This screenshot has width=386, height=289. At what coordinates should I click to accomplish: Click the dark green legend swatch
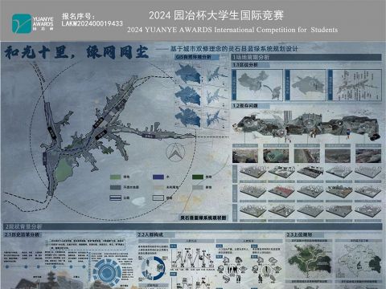point(198,177)
